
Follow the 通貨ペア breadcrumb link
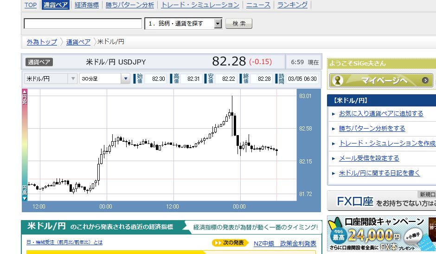tap(78, 42)
